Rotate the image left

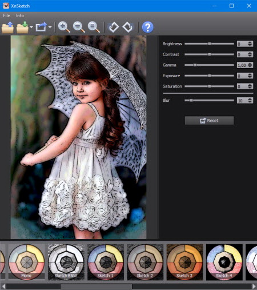pyautogui.click(x=114, y=27)
